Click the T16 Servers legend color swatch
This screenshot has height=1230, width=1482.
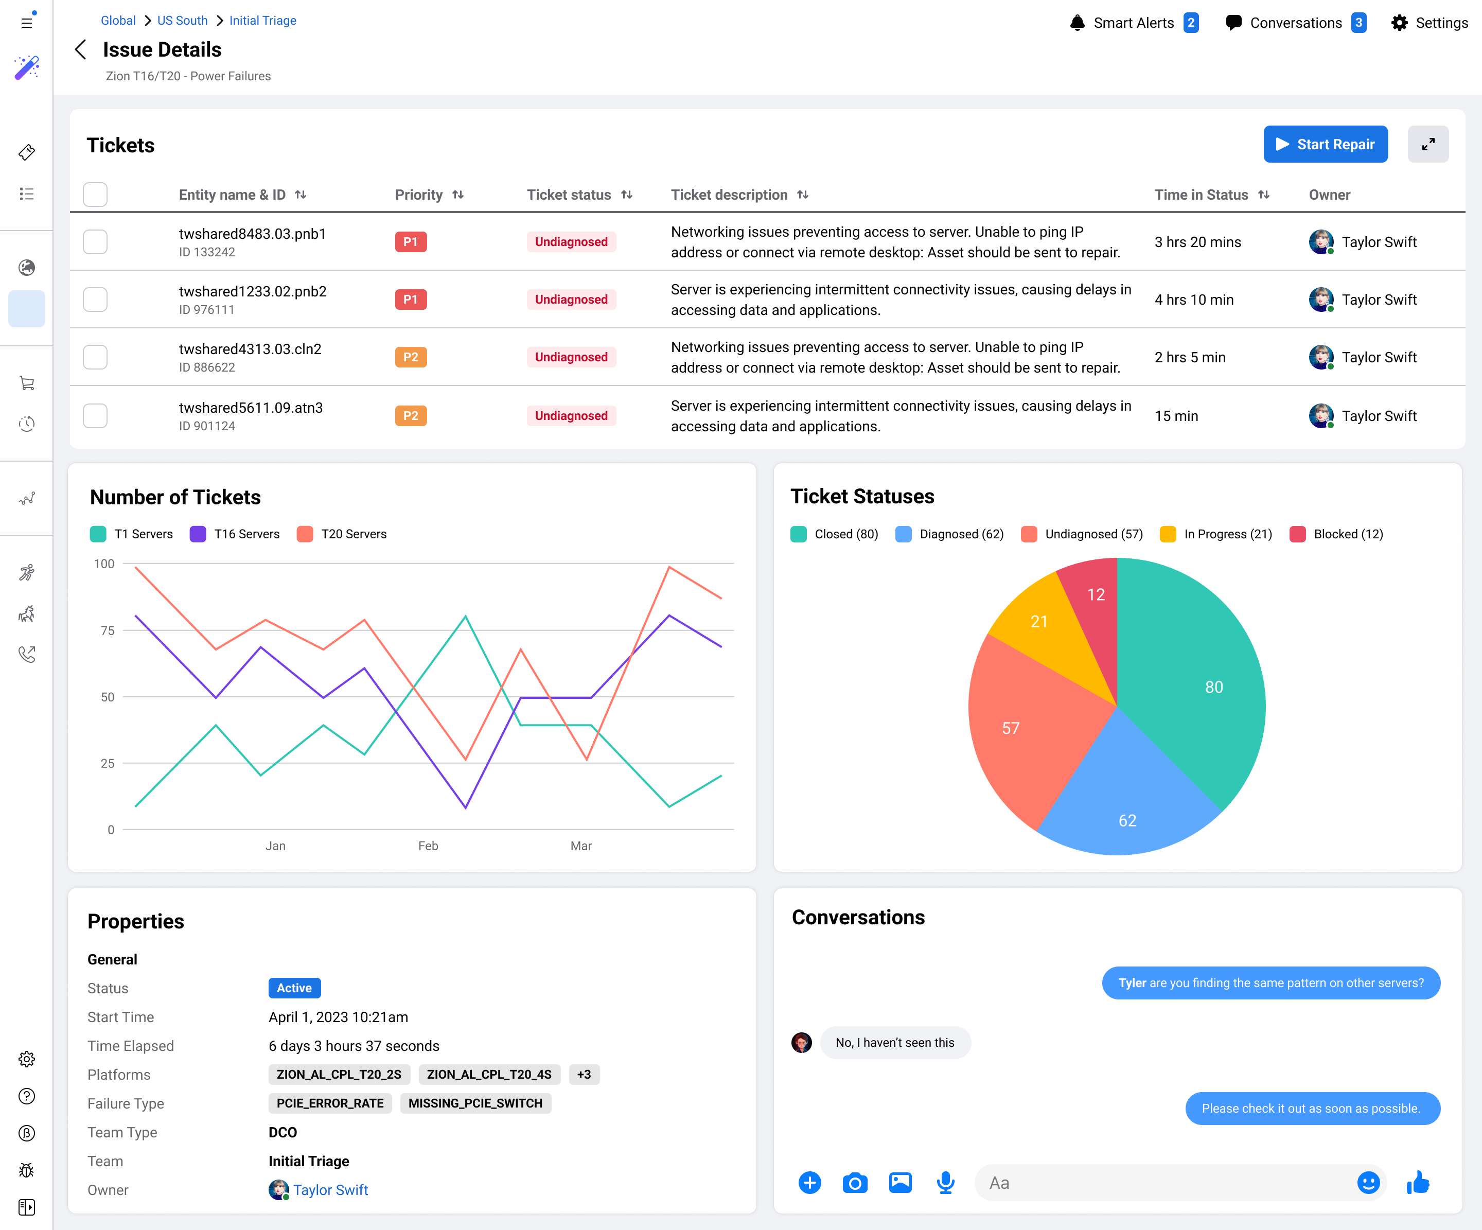tap(198, 534)
